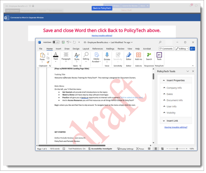Open the Add-ins grid icon
The width and height of the screenshot is (206, 173).
click(139, 55)
